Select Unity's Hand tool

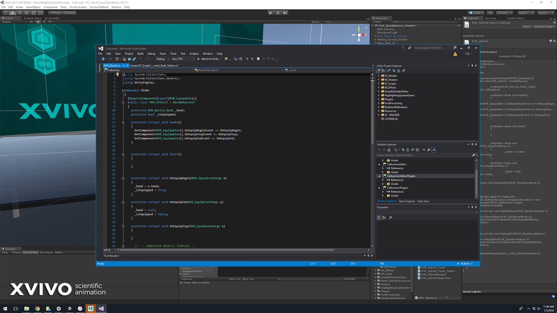point(6,13)
